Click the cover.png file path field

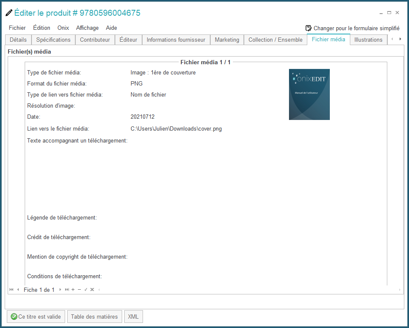pos(176,128)
